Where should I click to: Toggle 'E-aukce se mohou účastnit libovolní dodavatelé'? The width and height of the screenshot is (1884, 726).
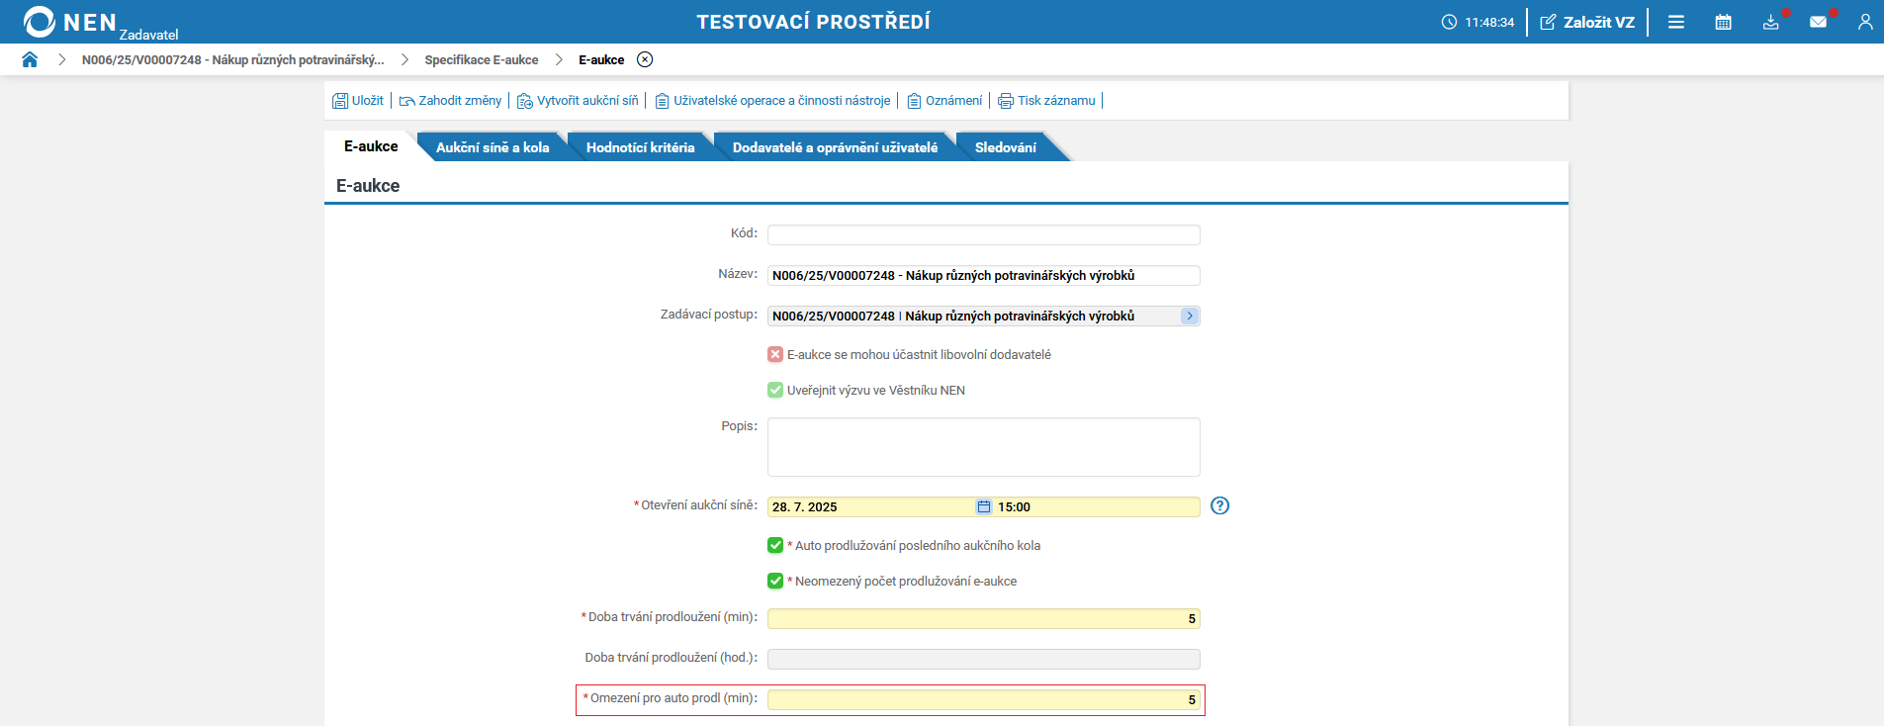point(775,354)
